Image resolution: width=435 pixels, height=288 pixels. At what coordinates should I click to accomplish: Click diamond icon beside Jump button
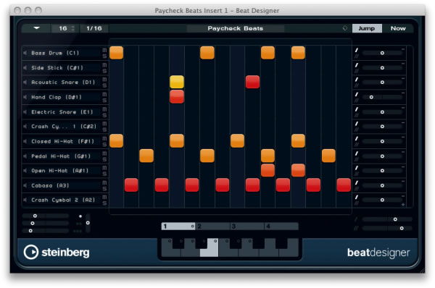[x=345, y=28]
